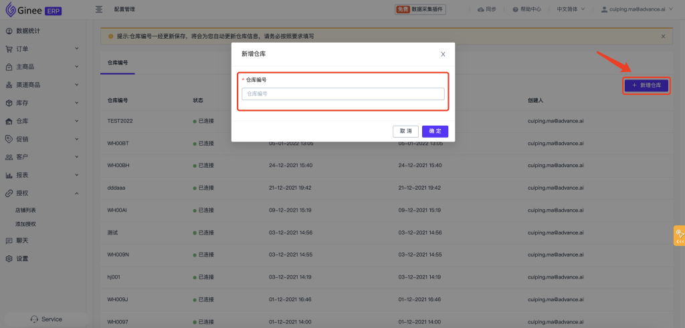Click the 状态 column header

(198, 100)
